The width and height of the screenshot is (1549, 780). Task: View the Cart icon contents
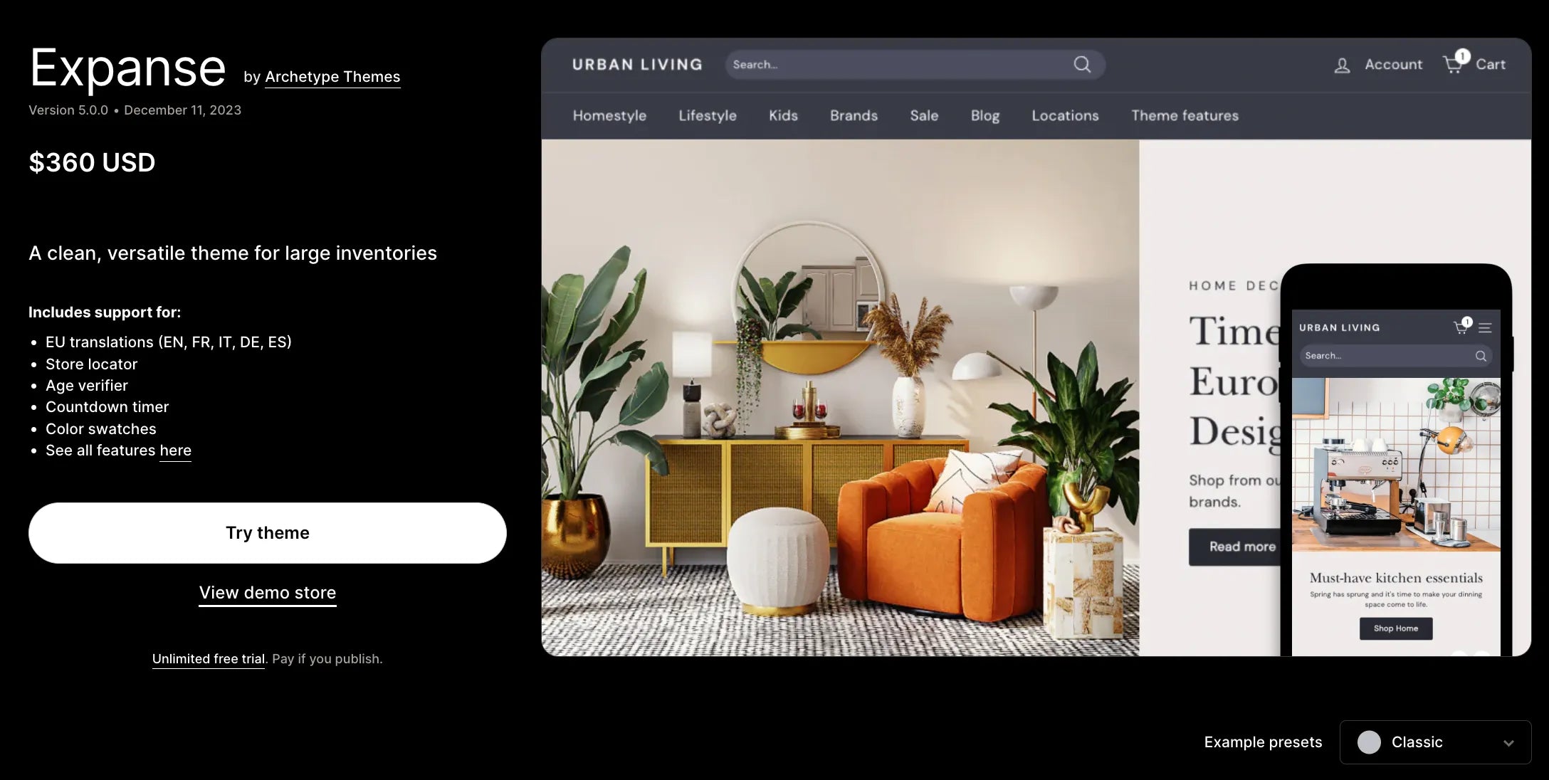[x=1454, y=63]
